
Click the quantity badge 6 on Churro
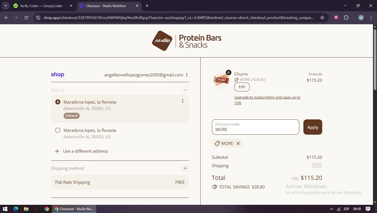(x=228, y=72)
